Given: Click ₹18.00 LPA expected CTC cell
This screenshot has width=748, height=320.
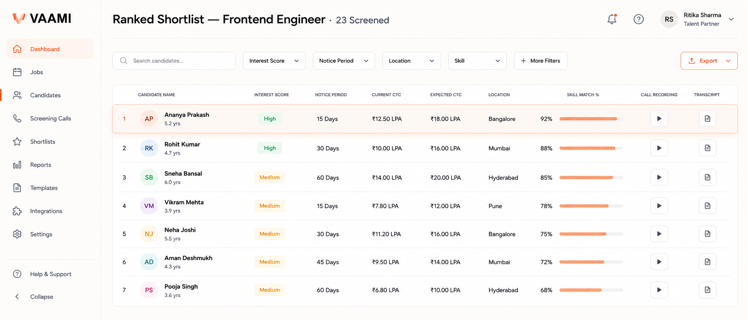Looking at the screenshot, I should click(445, 119).
